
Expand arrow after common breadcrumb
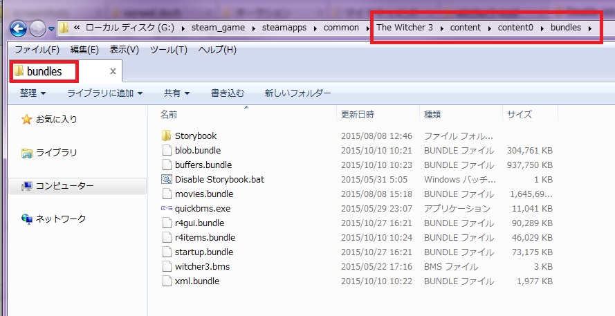[x=368, y=28]
